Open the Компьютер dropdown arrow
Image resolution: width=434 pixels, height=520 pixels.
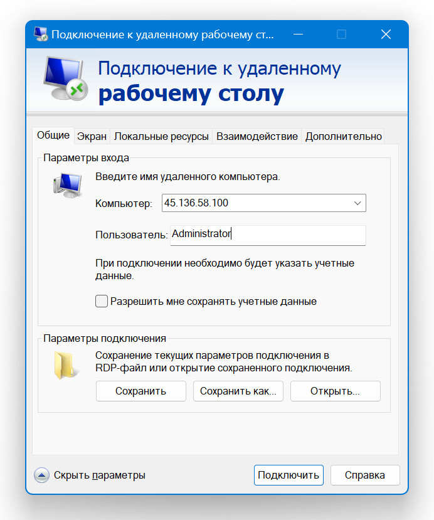[x=357, y=203]
